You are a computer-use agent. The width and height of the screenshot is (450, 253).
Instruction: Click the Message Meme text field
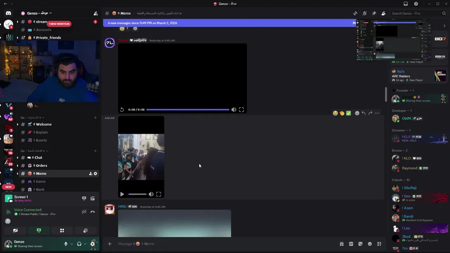(x=225, y=244)
